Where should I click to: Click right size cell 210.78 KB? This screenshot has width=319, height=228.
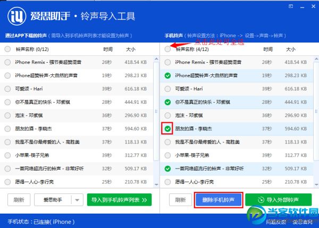click(x=296, y=182)
